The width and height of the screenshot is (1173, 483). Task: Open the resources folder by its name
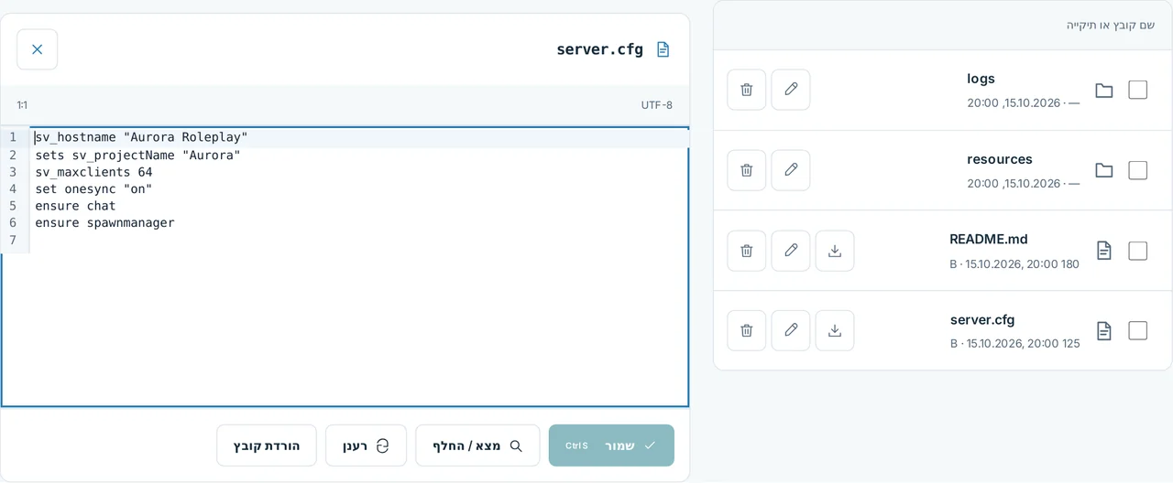click(x=1000, y=159)
